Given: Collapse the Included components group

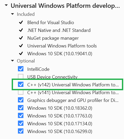Looking at the screenshot, I should tap(12, 14).
